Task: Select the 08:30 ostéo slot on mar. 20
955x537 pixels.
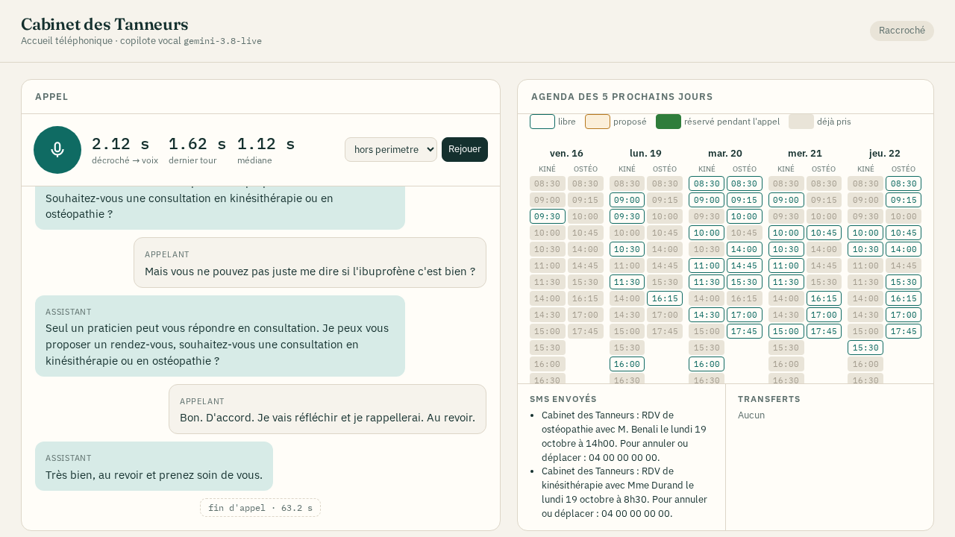Action: click(x=745, y=183)
